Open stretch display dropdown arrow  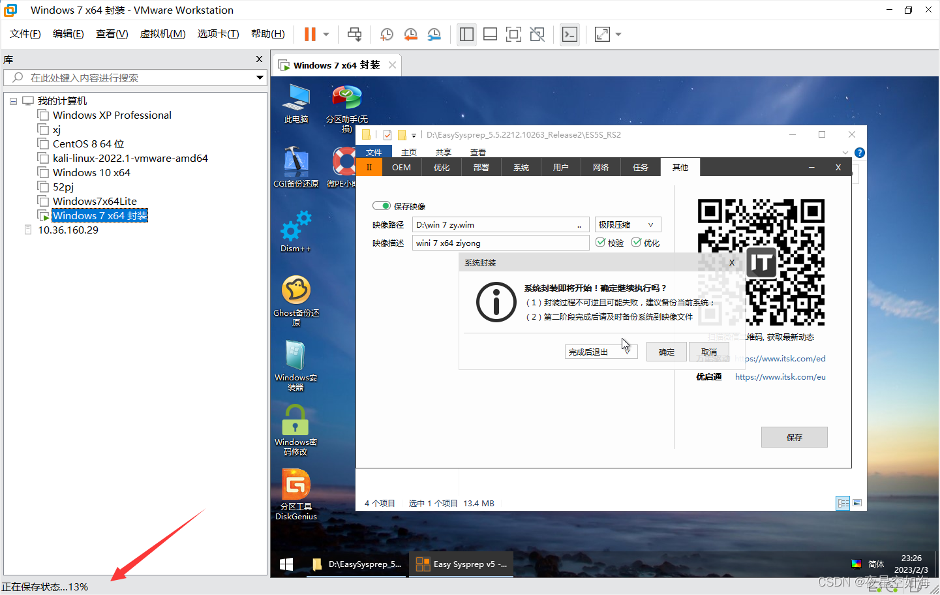pos(618,34)
